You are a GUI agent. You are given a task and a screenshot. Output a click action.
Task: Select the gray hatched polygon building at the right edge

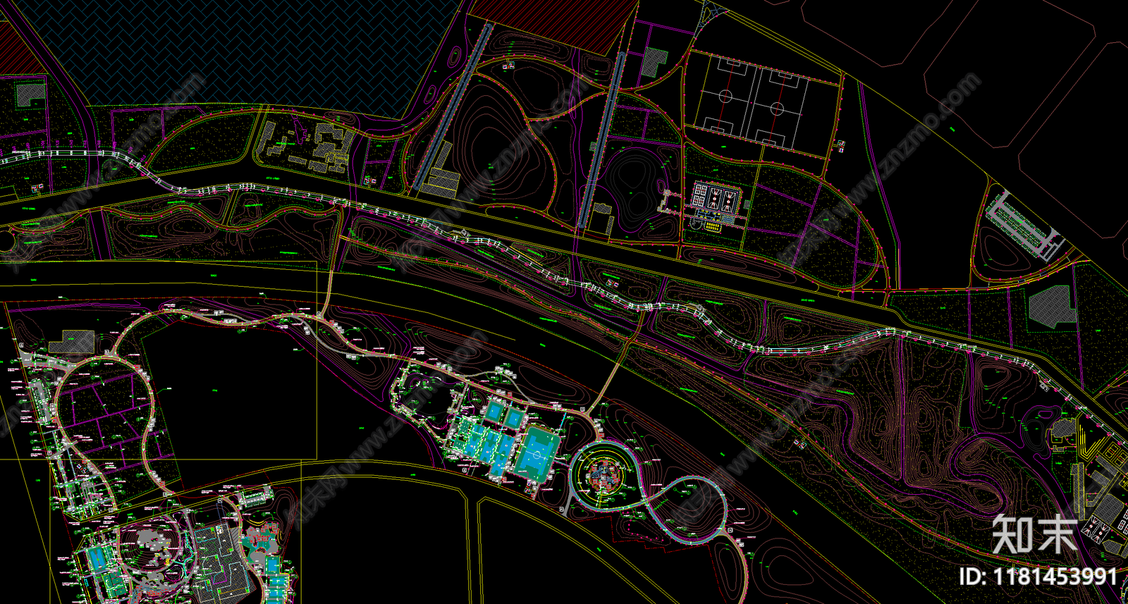point(1053,307)
